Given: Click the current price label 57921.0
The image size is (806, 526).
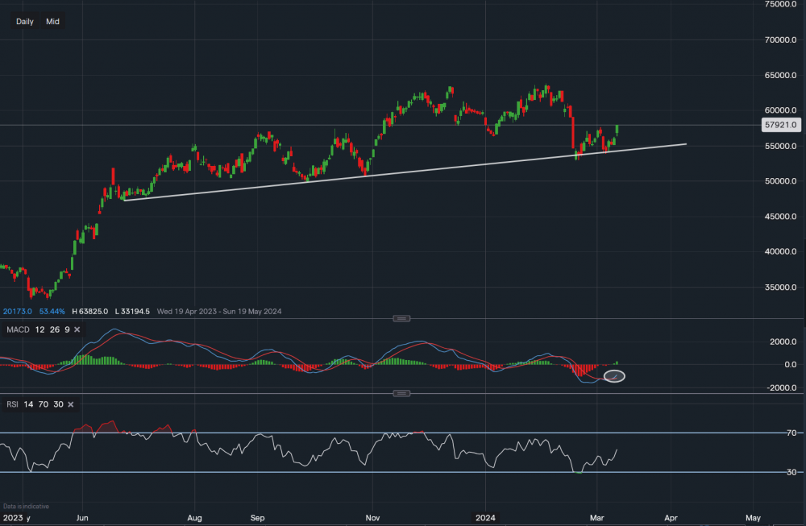Looking at the screenshot, I should tap(781, 125).
